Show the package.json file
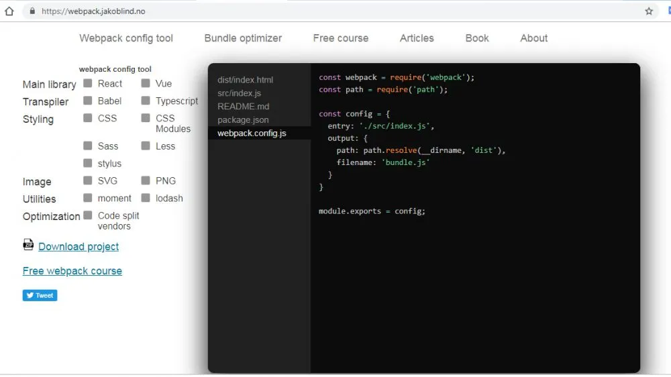Image resolution: width=671 pixels, height=377 pixels. 243,120
